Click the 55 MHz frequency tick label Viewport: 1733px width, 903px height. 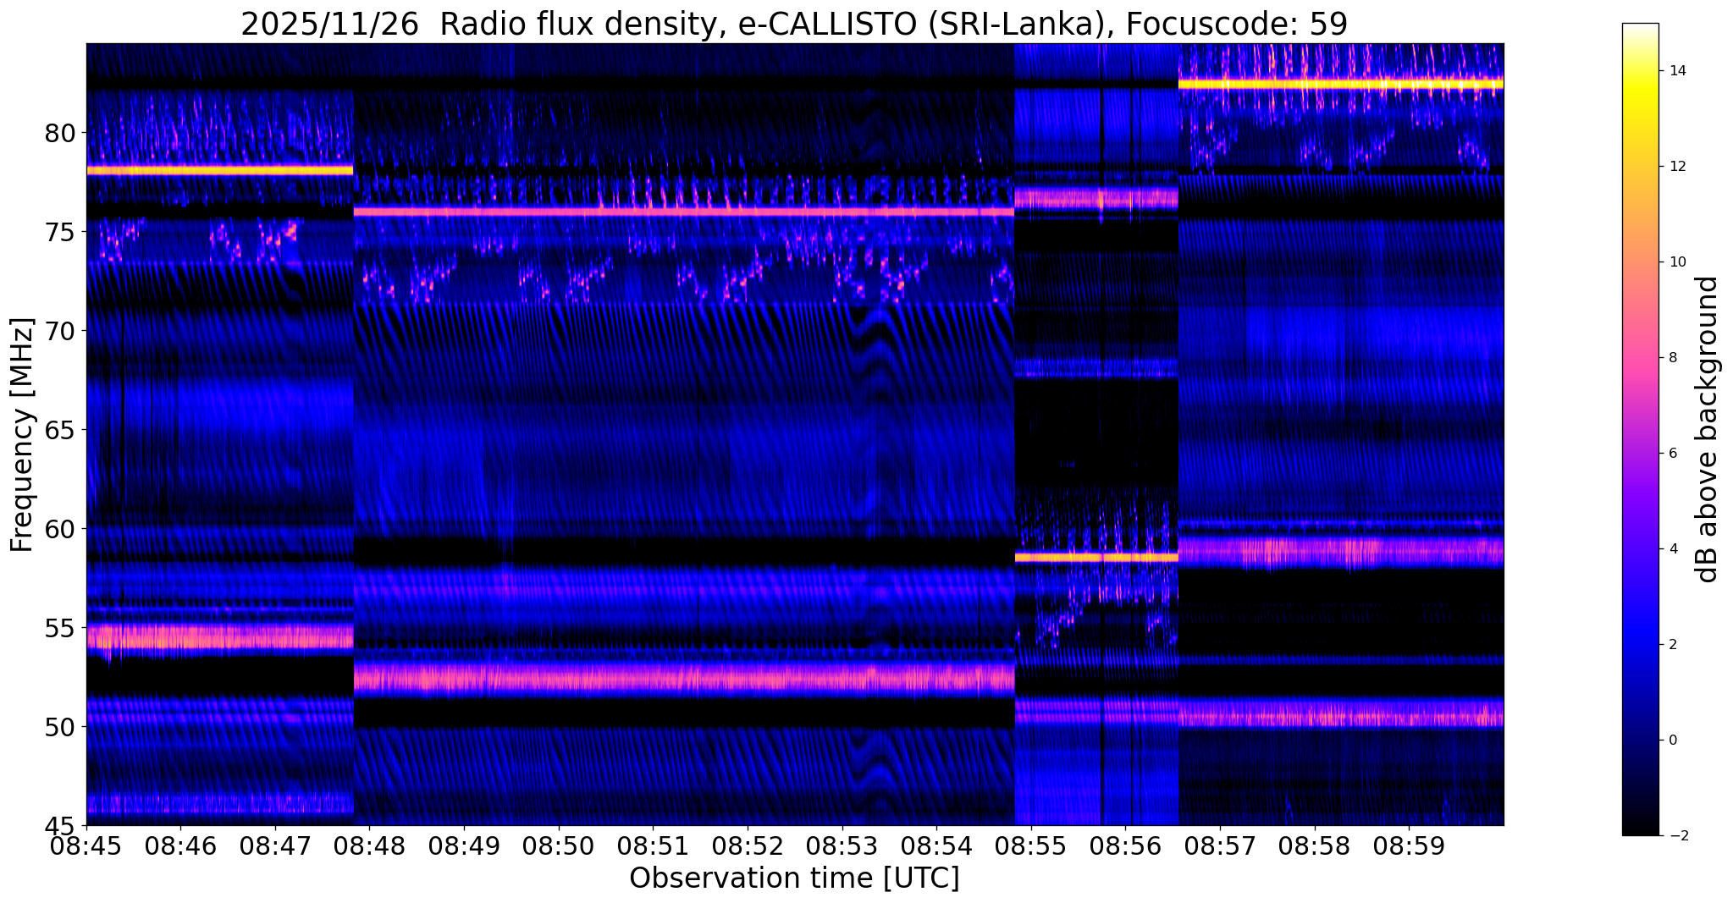61,628
